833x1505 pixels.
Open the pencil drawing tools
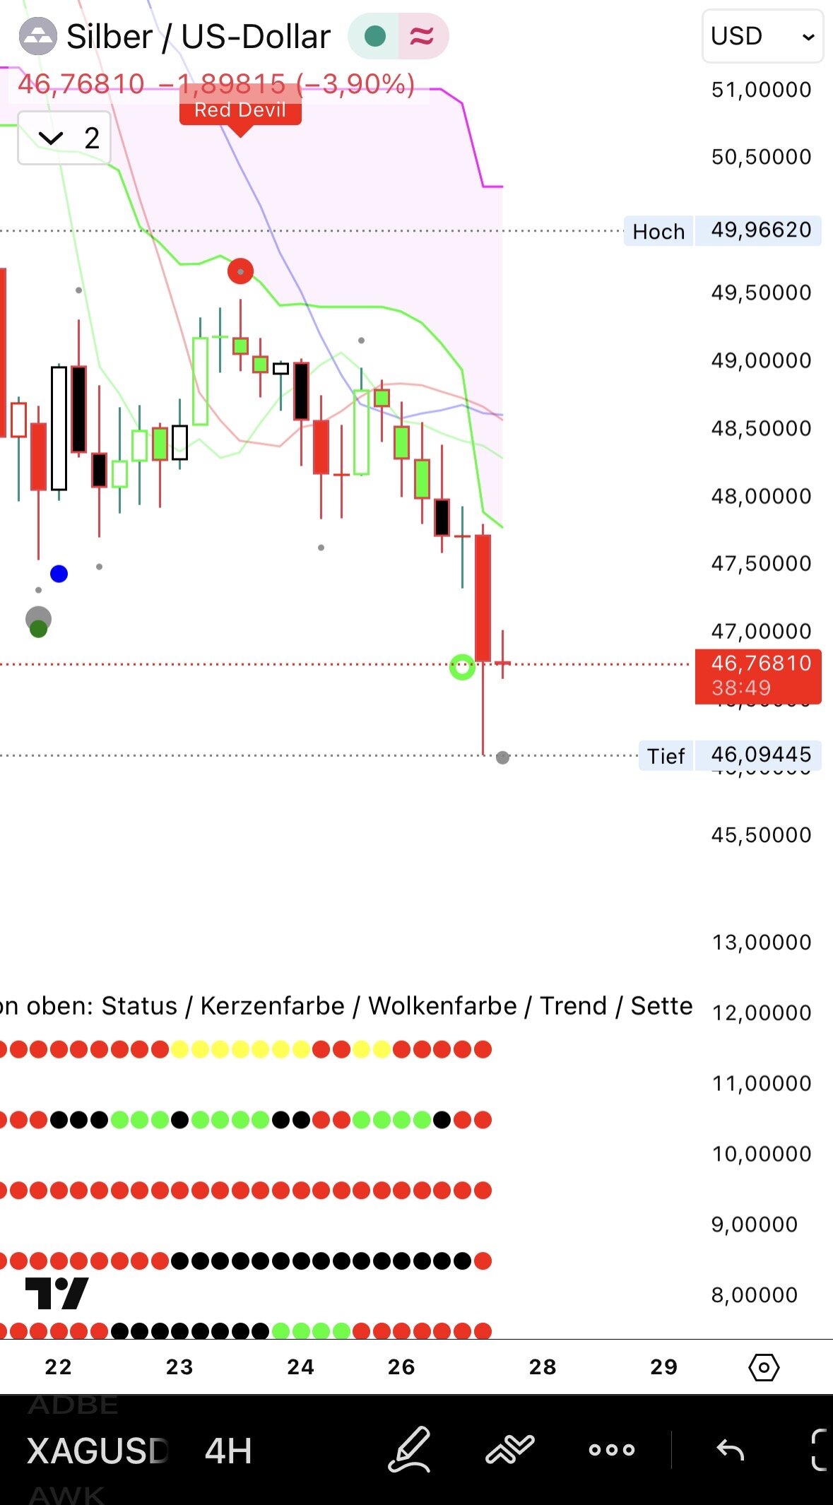point(410,1450)
